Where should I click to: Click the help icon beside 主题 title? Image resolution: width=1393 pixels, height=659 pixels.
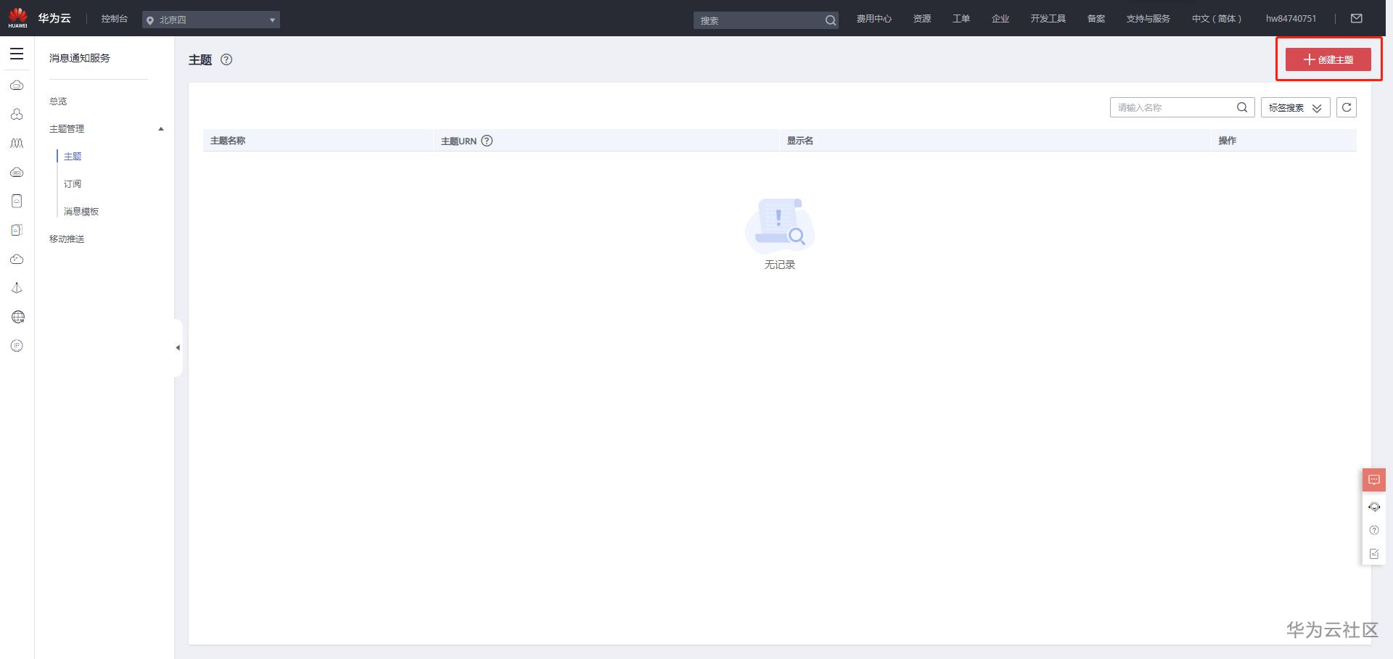pos(226,59)
